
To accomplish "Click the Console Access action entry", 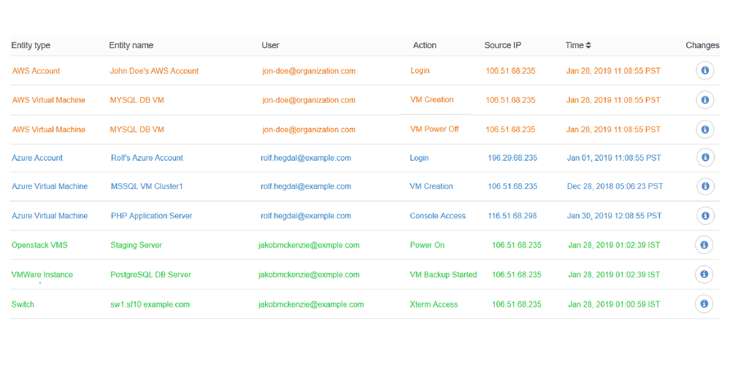I will click(x=437, y=215).
